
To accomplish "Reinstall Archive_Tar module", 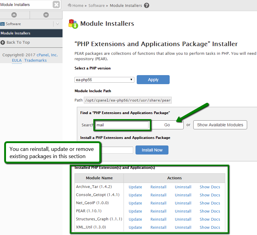I will (x=158, y=187).
